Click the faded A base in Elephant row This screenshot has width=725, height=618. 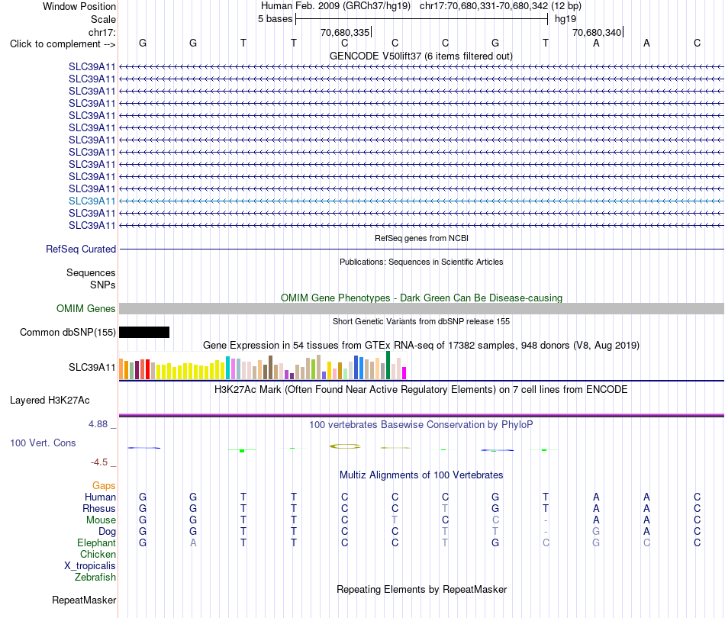(193, 542)
